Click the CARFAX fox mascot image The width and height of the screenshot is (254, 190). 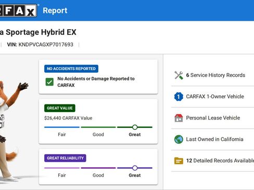[x=12, y=131]
